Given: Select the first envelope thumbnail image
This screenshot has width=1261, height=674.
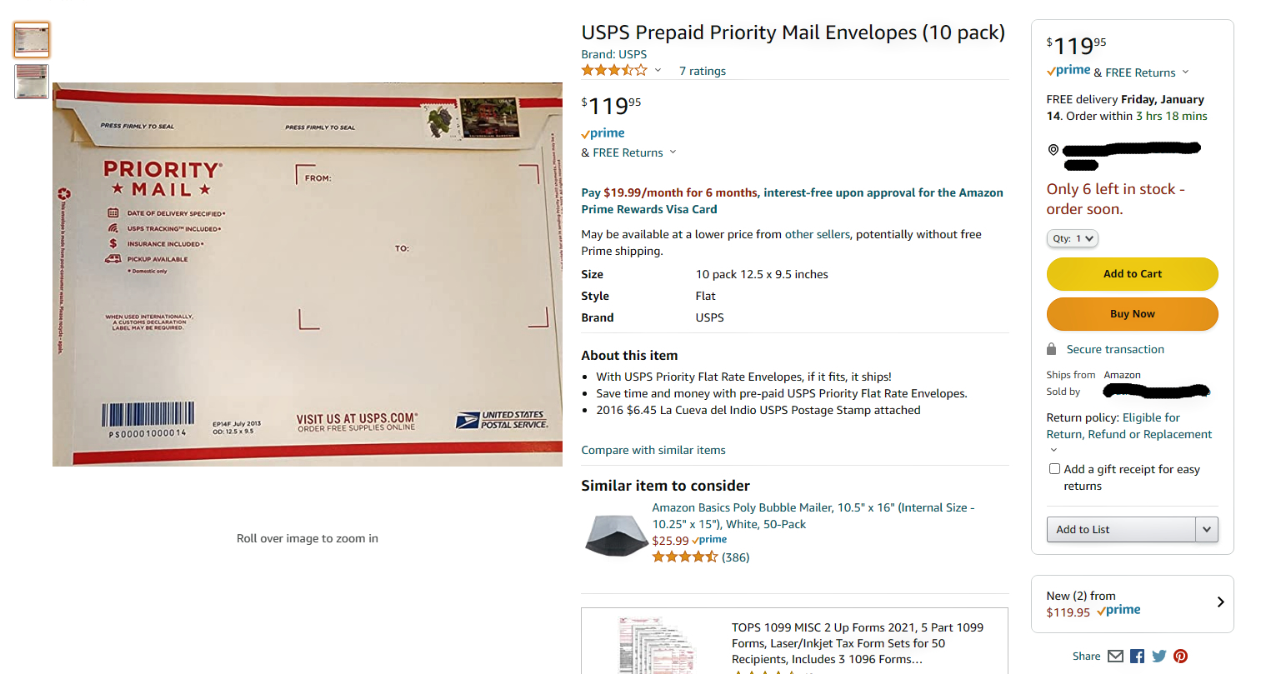Looking at the screenshot, I should 32,39.
